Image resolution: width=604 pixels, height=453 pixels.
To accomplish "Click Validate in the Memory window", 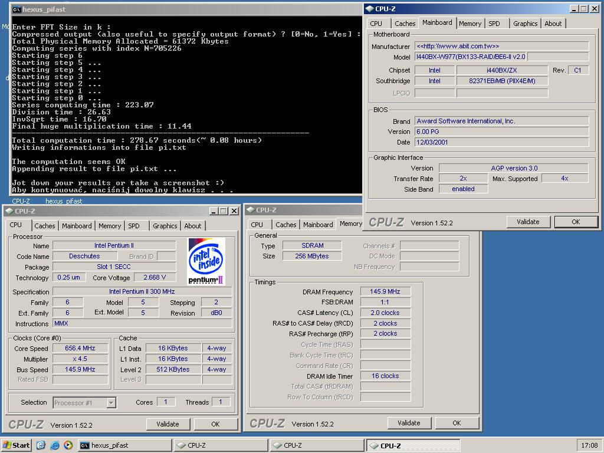I will click(x=409, y=423).
